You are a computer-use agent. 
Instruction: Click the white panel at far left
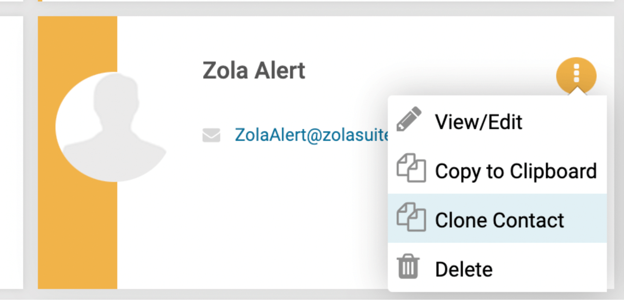(11, 152)
